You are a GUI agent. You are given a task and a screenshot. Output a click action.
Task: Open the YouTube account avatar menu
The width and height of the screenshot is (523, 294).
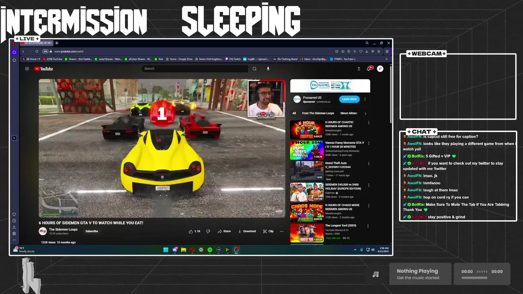tap(380, 69)
